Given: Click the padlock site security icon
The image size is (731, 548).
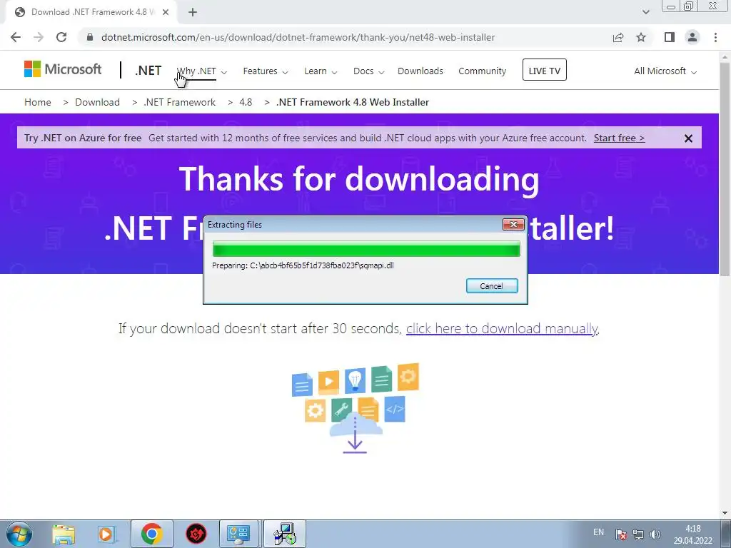Looking at the screenshot, I should click(90, 37).
